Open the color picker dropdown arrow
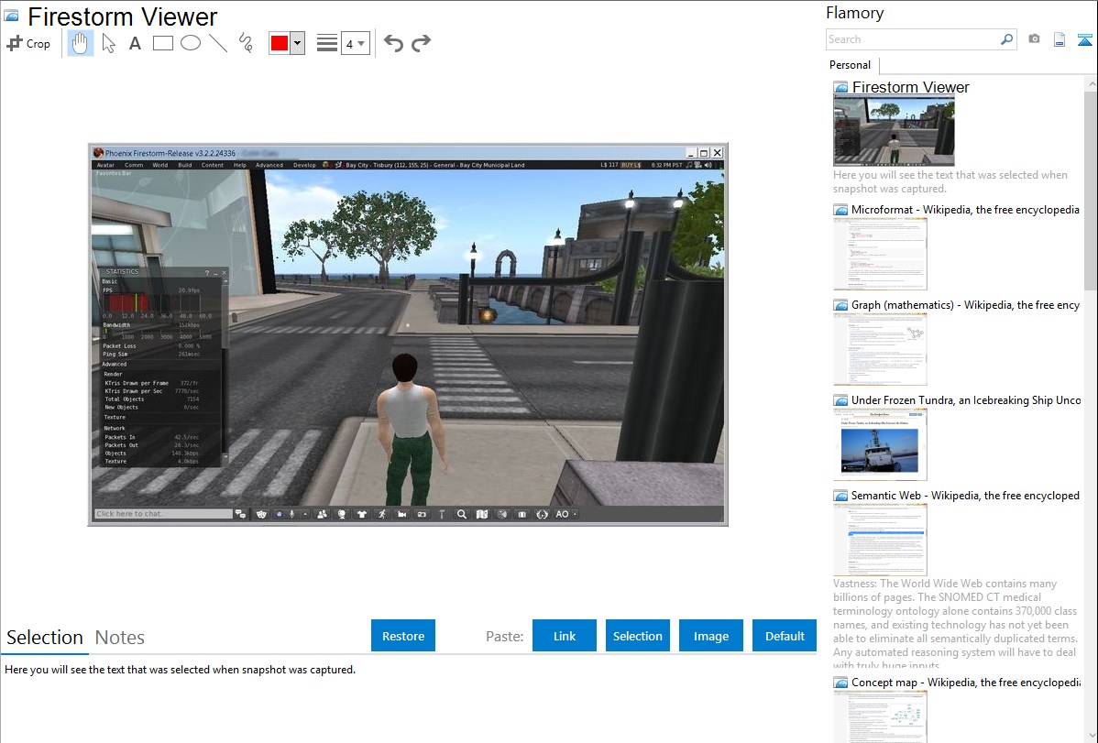This screenshot has width=1098, height=743. tap(297, 43)
